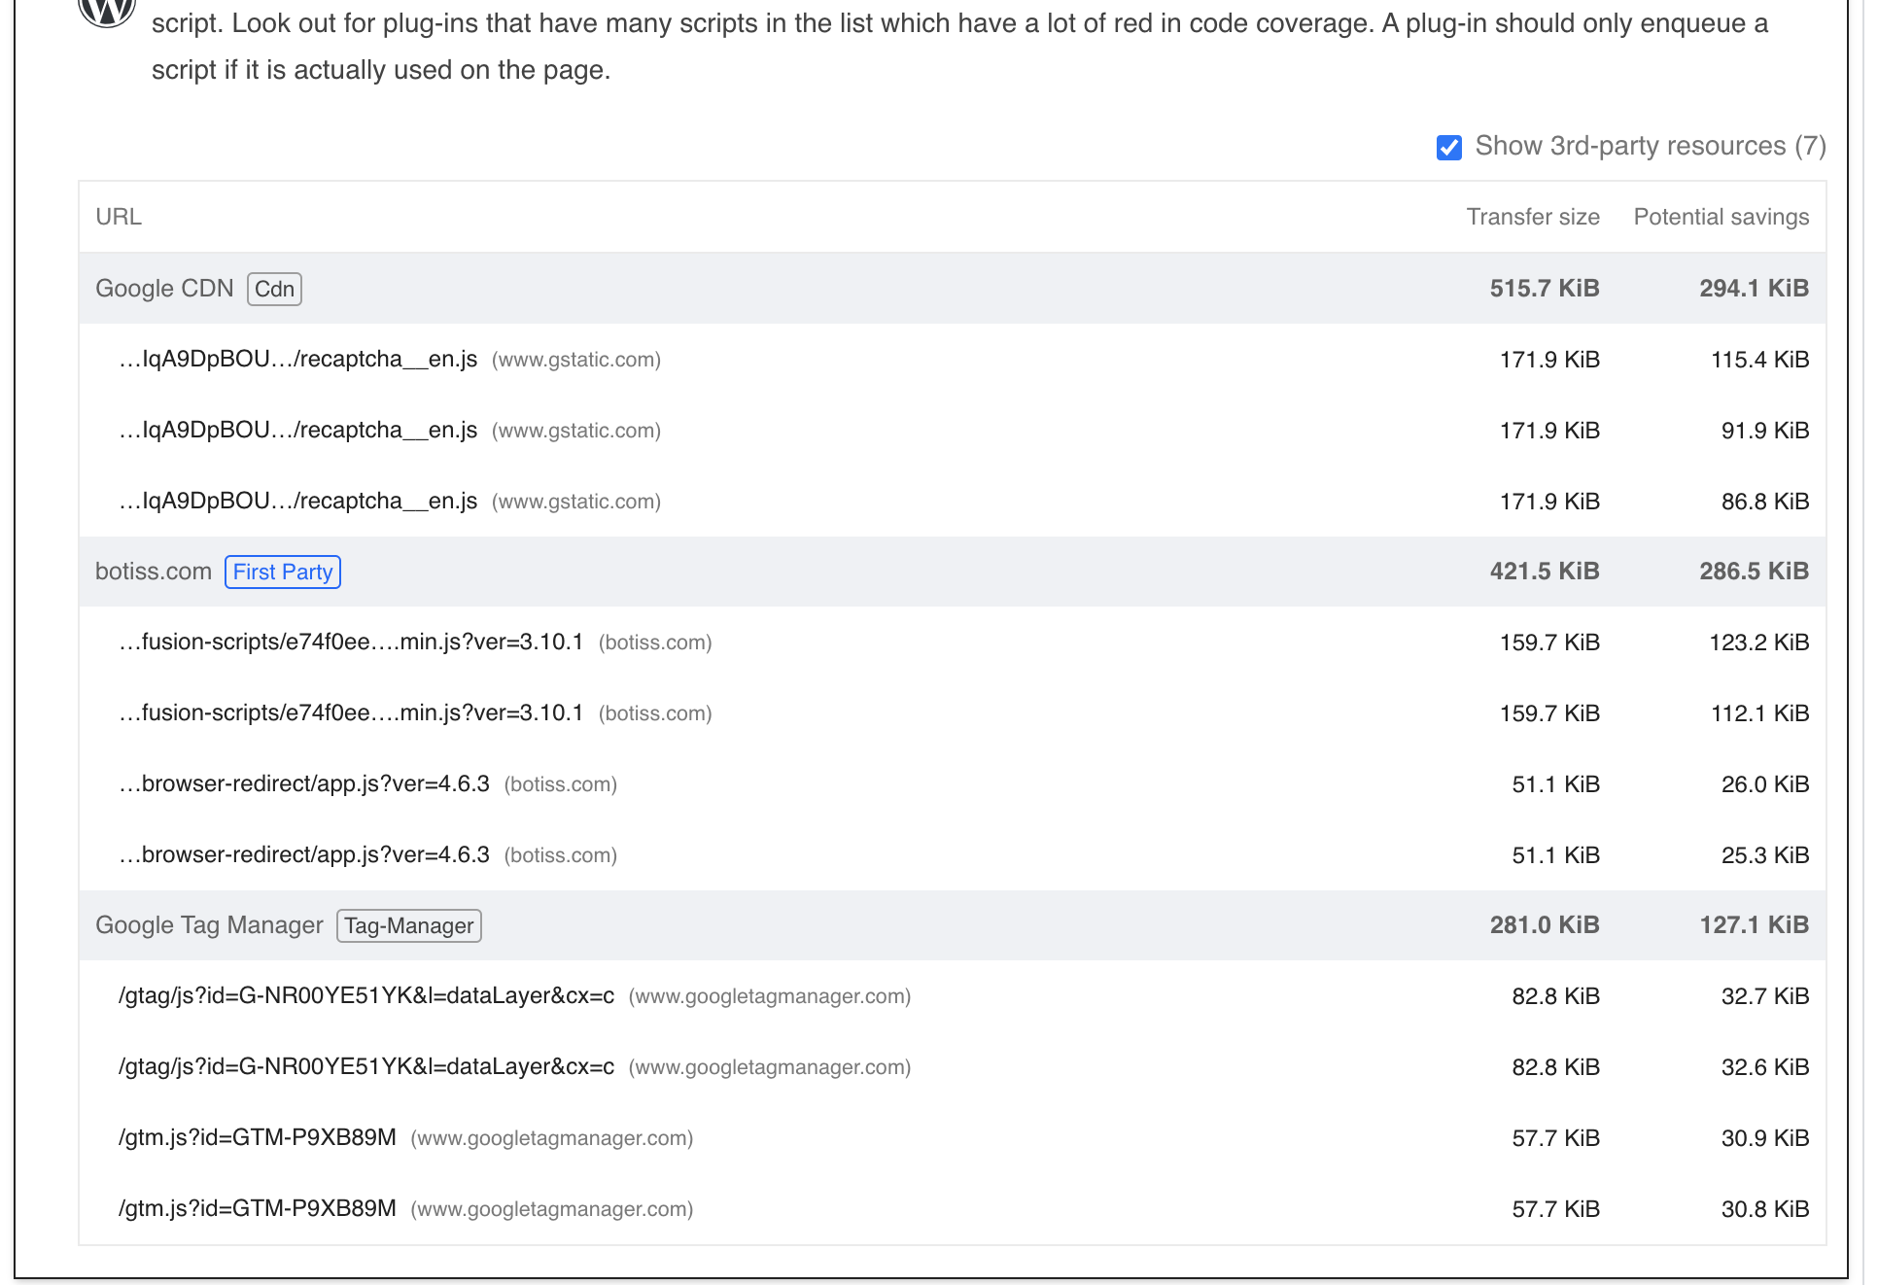
Task: Click the 294.1 KiB potential savings value
Action: 1754,289
